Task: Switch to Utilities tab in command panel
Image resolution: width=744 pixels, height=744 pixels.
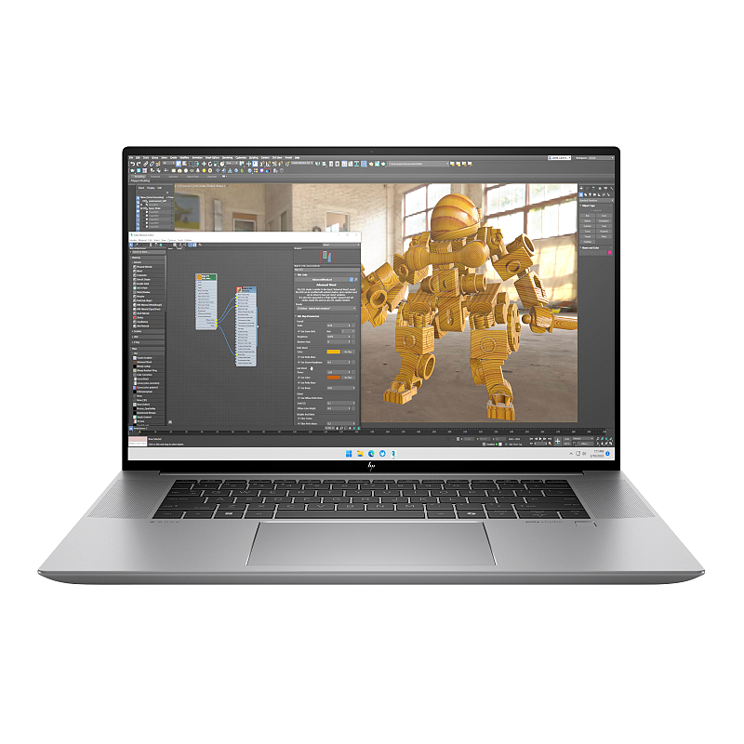Action: 612,188
